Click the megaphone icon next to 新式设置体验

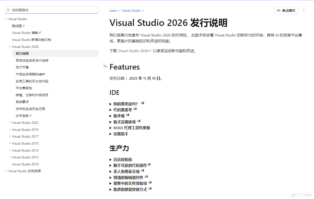coord(139,121)
